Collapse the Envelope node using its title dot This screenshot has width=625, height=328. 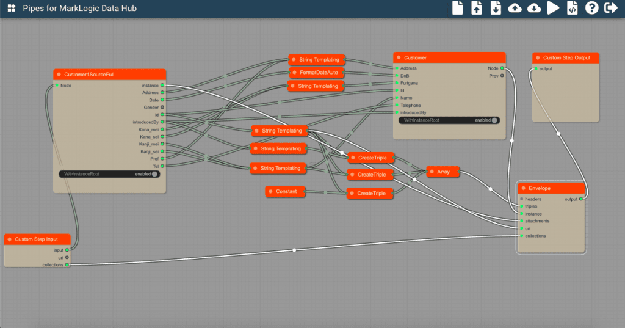pos(523,188)
